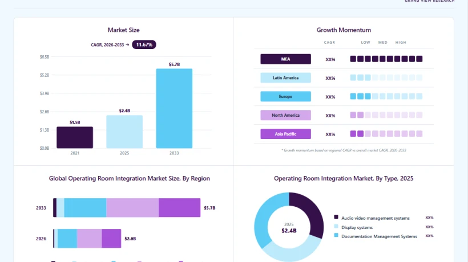The height and width of the screenshot is (262, 468).
Task: Click the Asia Pacific region label
Action: pos(285,134)
